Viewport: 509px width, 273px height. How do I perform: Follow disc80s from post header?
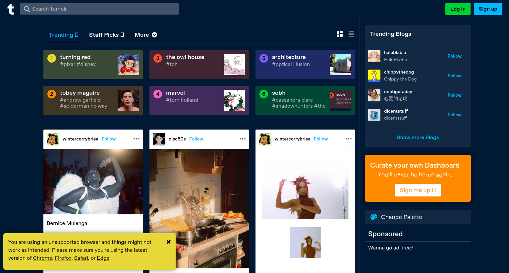(196, 139)
